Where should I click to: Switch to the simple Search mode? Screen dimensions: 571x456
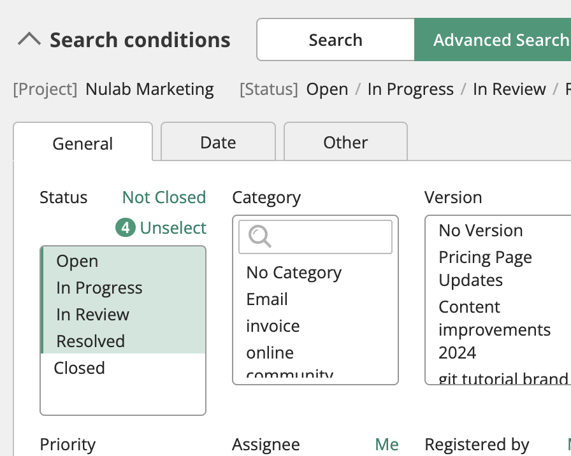click(335, 40)
